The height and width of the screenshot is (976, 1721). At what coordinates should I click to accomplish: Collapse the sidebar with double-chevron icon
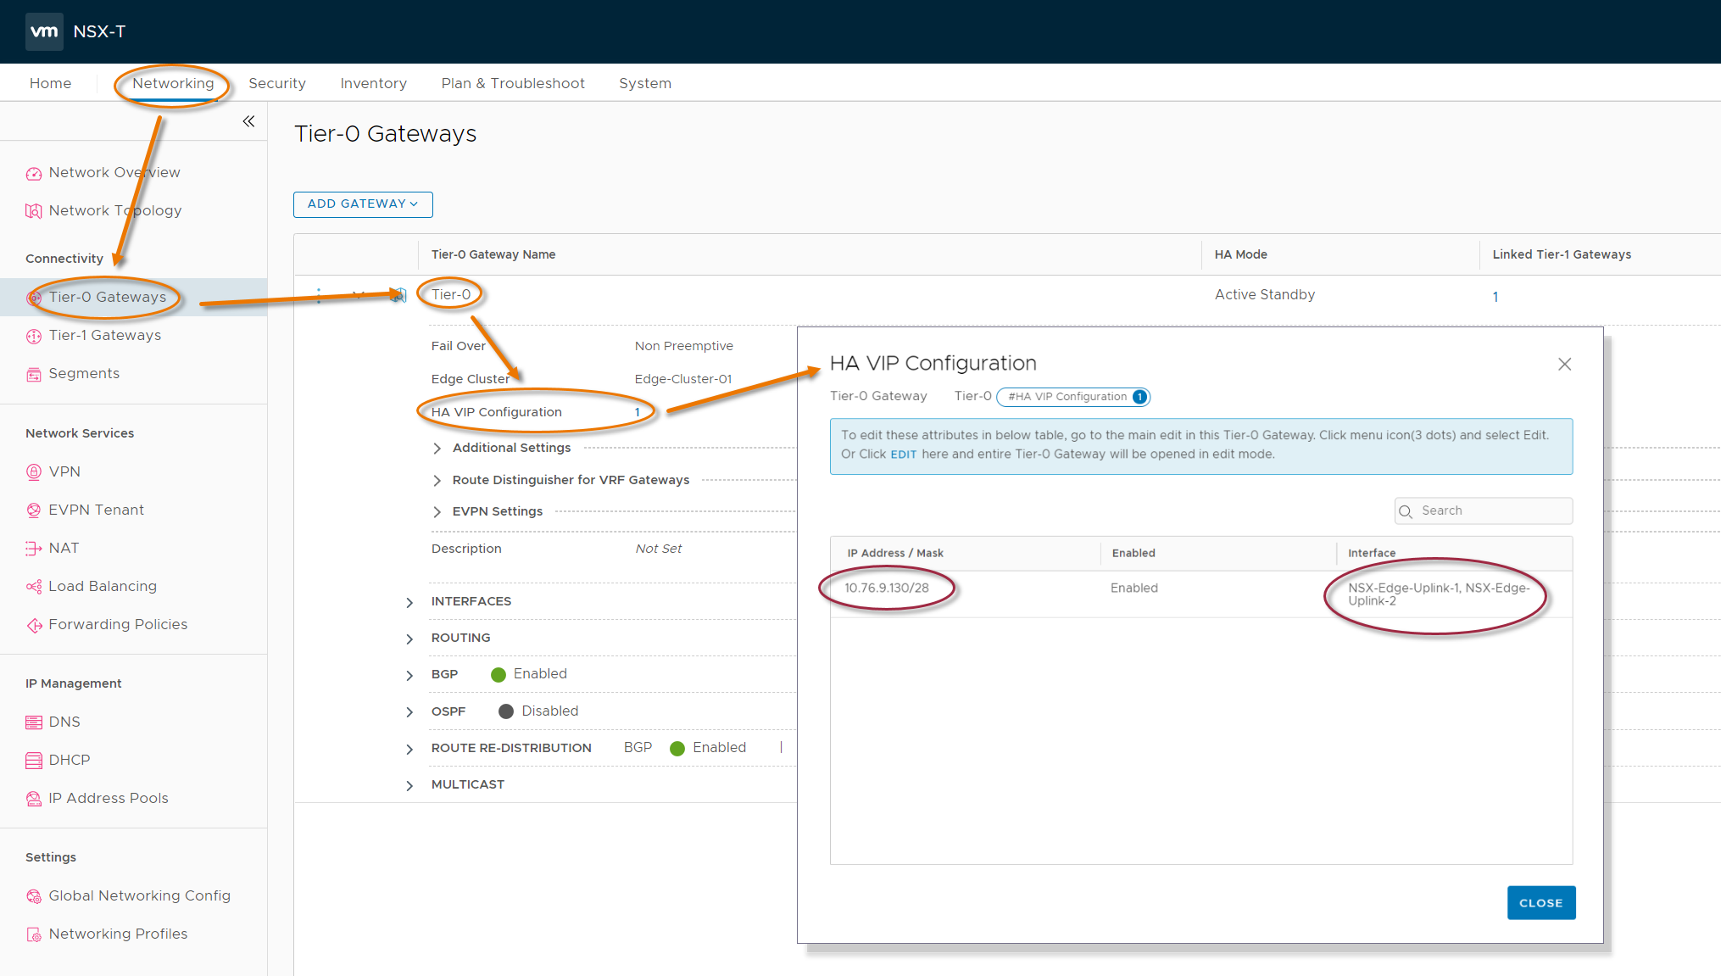[x=248, y=121]
